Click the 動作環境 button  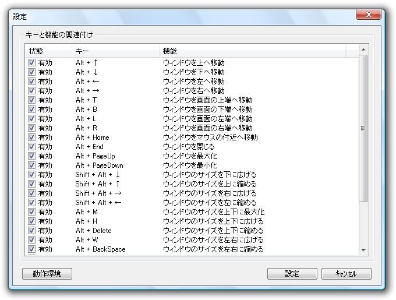click(x=47, y=274)
